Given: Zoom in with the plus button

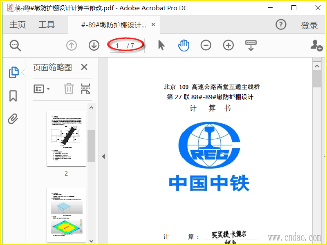Looking at the screenshot, I should [228, 45].
